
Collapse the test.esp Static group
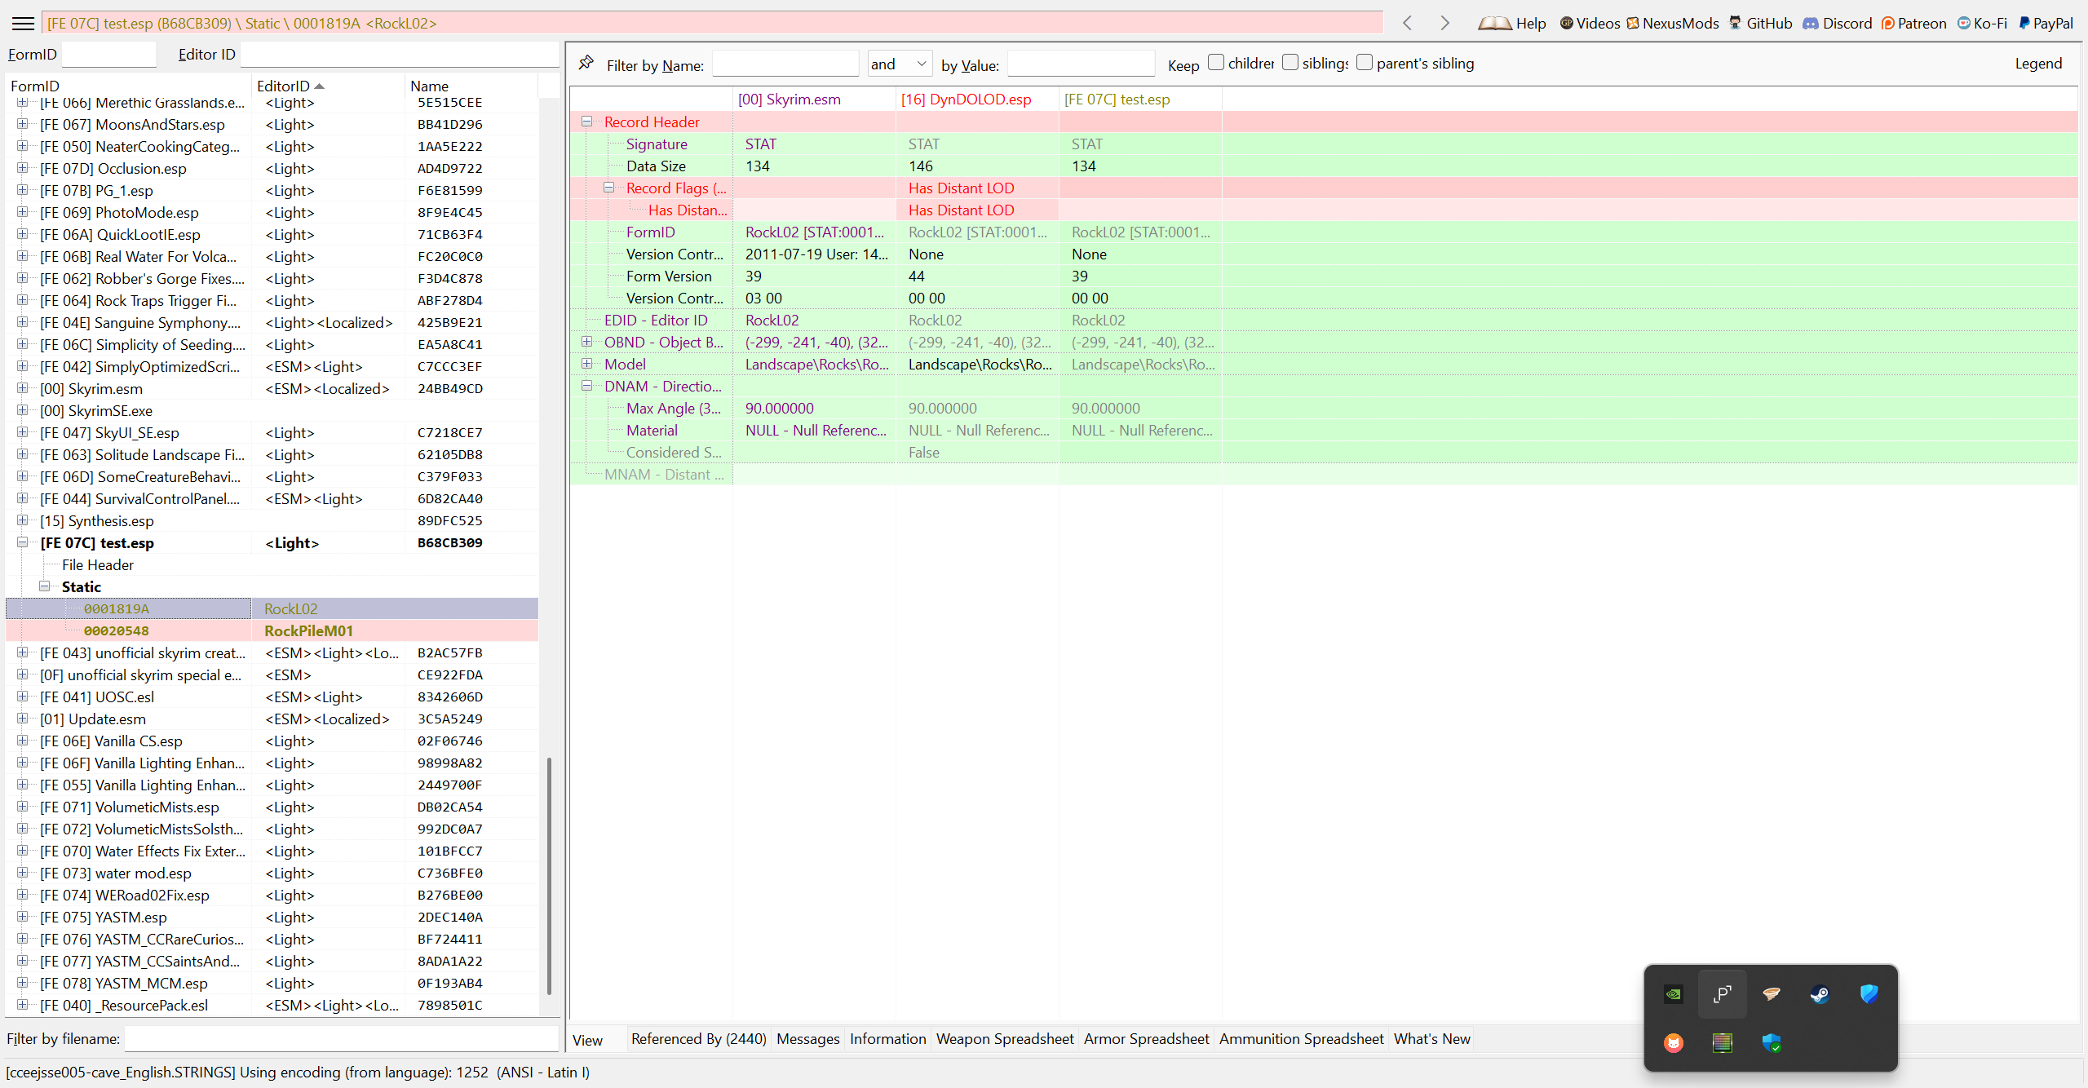pos(45,586)
